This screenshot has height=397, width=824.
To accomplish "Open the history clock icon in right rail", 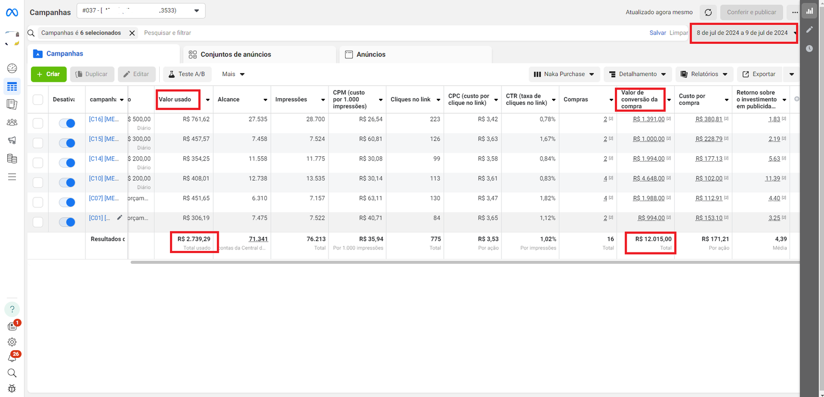I will (810, 48).
